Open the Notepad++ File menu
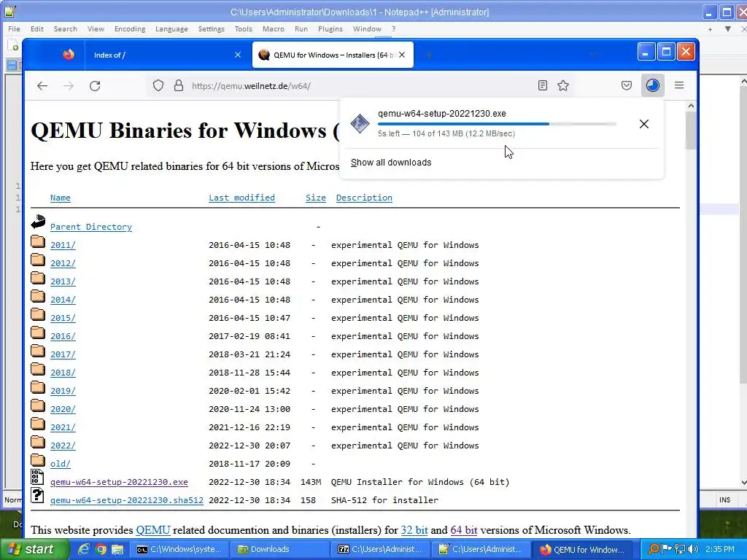The image size is (747, 560). pos(15,28)
